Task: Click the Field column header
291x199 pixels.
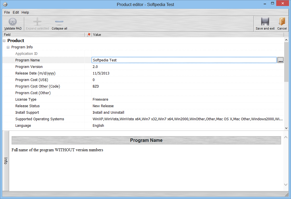Action: (43, 34)
